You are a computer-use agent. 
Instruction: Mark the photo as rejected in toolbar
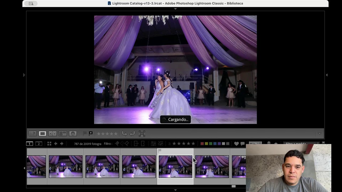tap(91, 133)
